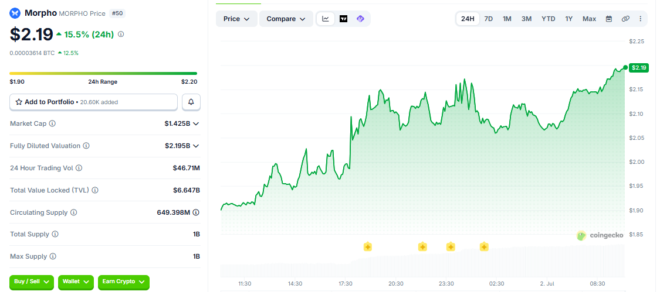Open the Total Value Locked info icon

95,190
